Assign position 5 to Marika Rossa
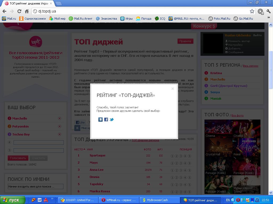The image size is (273, 204). [x=190, y=192]
